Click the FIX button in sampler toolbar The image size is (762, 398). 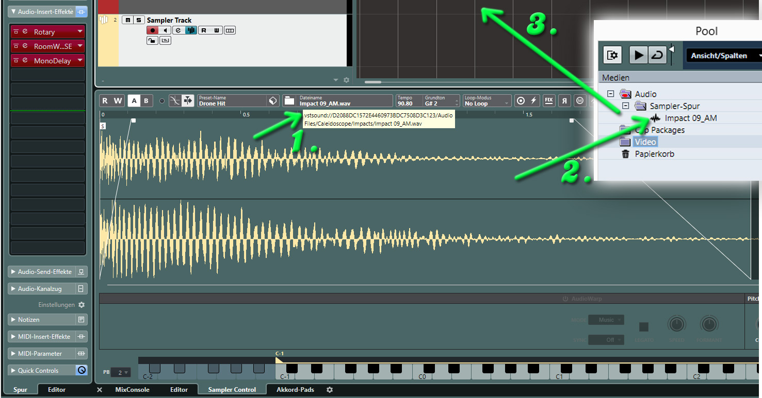[548, 100]
